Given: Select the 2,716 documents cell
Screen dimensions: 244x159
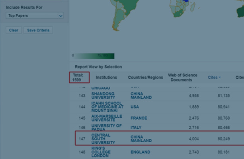Looking at the screenshot, I should 194,128.
